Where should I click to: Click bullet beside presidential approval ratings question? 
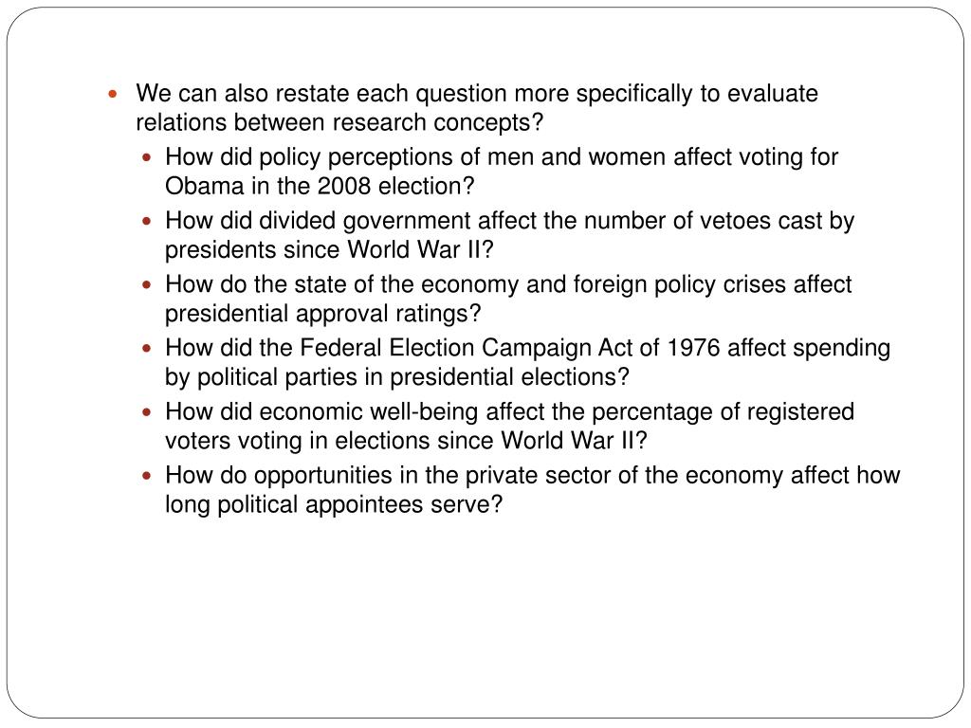[147, 284]
